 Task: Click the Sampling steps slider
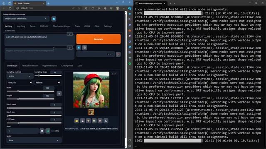click(x=48, y=76)
